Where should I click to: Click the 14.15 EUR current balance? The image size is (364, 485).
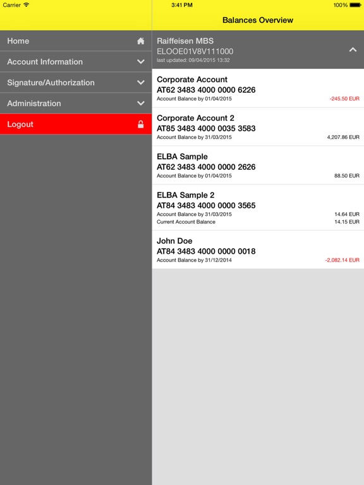(x=347, y=222)
